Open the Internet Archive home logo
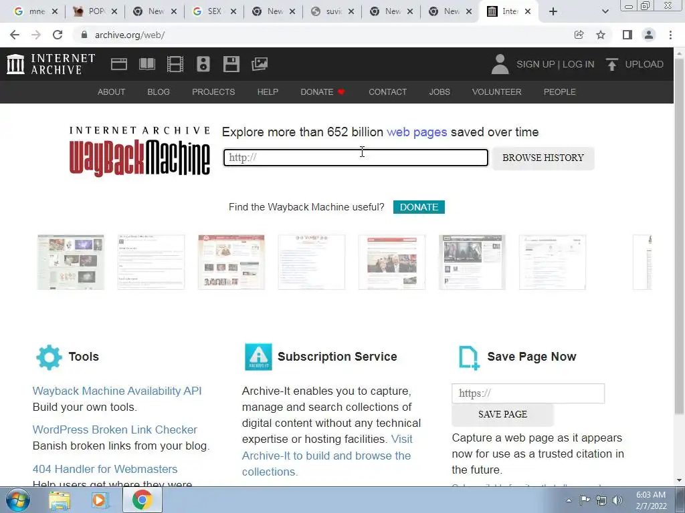Screen dimensions: 685x513 click(51, 64)
